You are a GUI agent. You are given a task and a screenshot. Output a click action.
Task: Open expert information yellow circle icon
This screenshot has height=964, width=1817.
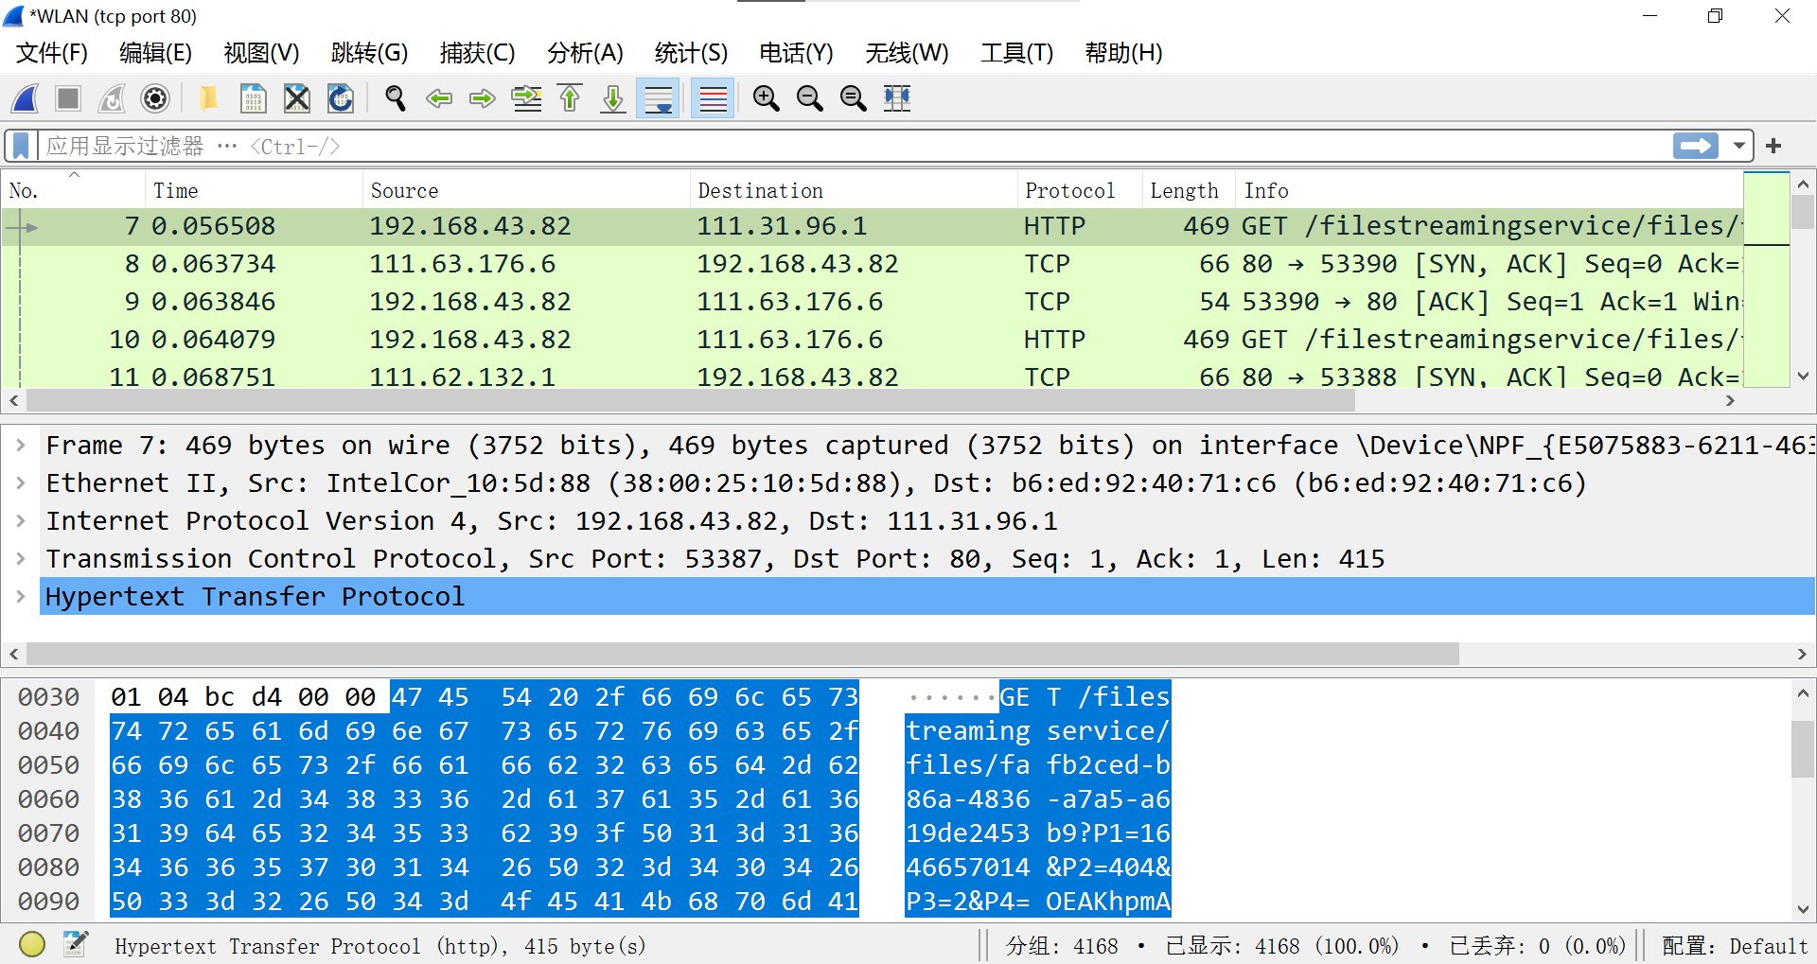click(x=32, y=944)
